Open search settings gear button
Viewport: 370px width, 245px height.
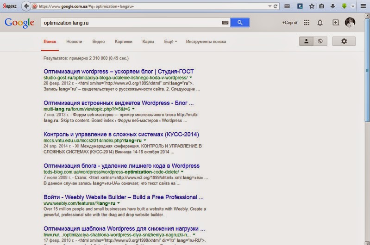click(x=344, y=41)
